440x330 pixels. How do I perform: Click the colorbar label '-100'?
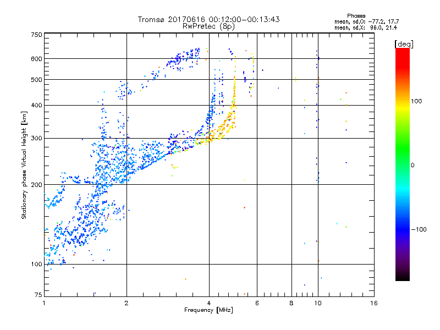point(419,229)
